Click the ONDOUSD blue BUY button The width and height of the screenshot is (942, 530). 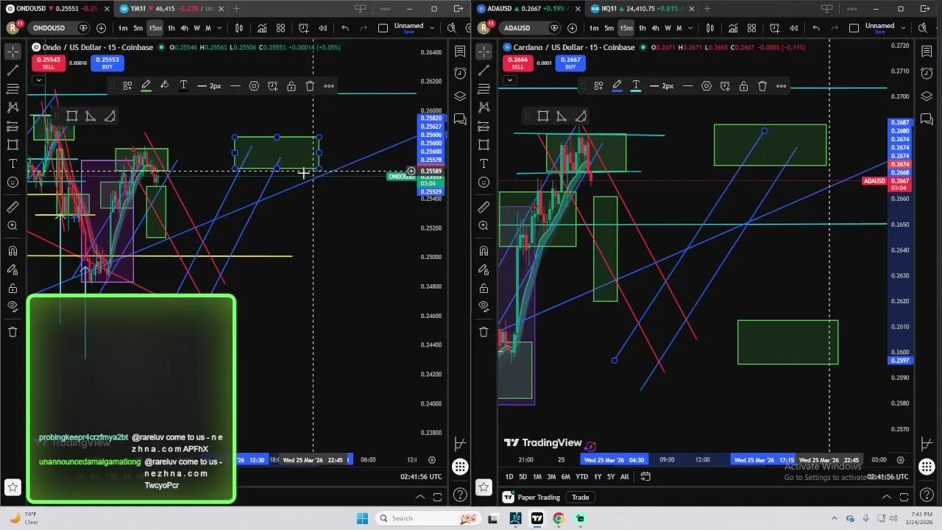point(107,63)
